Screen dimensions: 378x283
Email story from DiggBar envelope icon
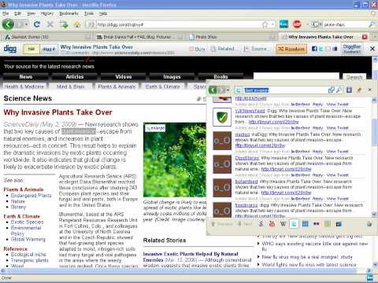(x=328, y=49)
